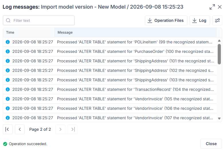The width and height of the screenshot is (224, 150).
Task: Click the info icon on POLineItem row
Action: click(x=8, y=42)
